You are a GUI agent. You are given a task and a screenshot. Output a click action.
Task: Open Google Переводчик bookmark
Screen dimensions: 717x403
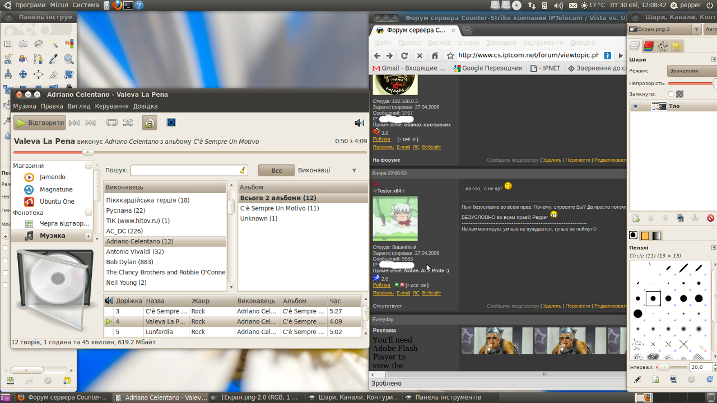pyautogui.click(x=488, y=68)
